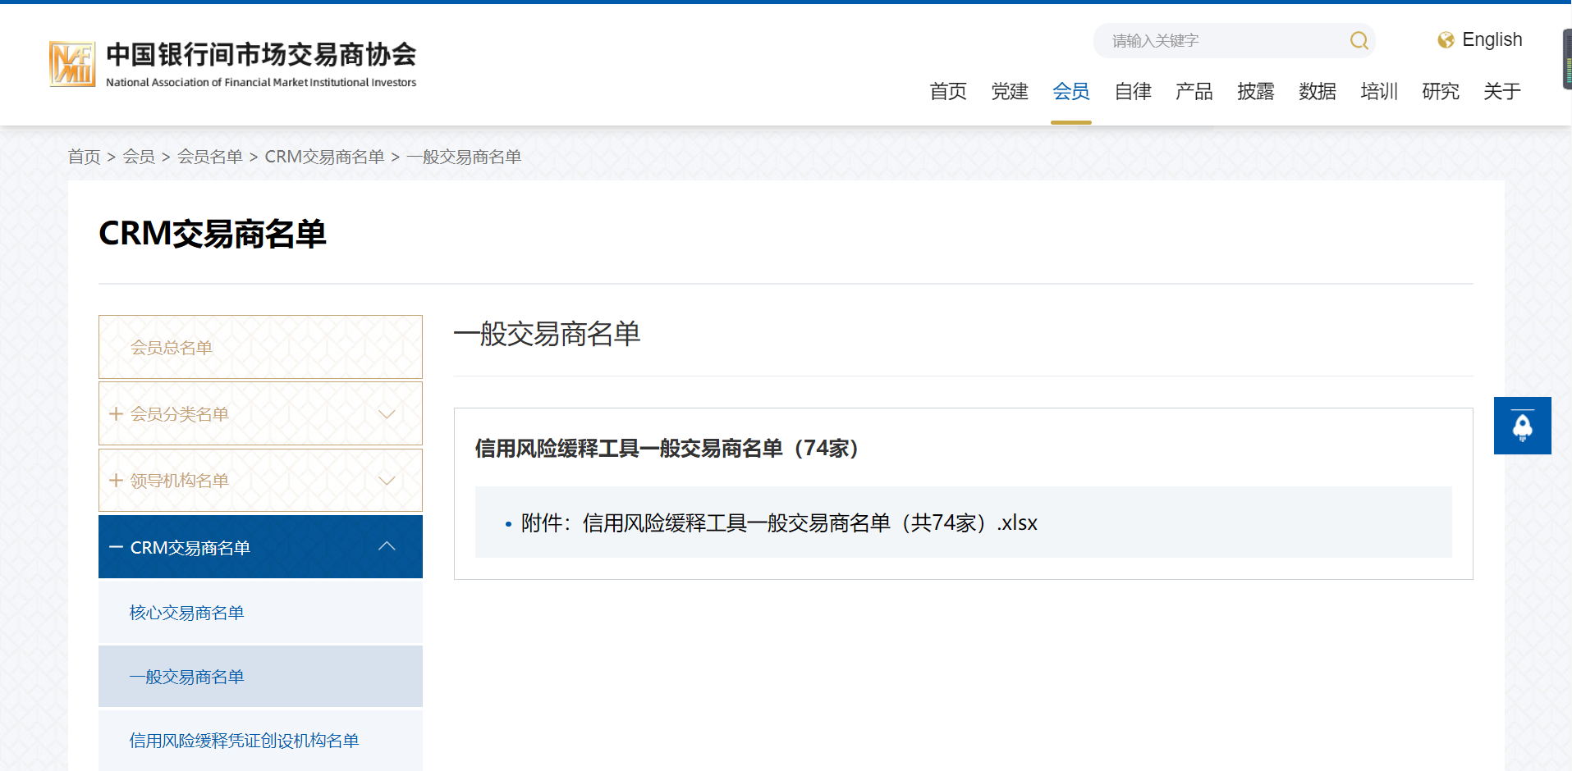
Task: Open the 会员 navigation menu item
Action: coord(1070,91)
